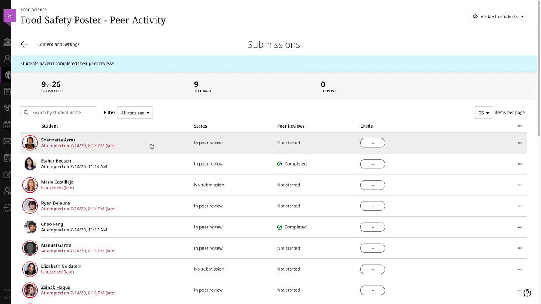Click the search magnifier icon

pos(26,112)
